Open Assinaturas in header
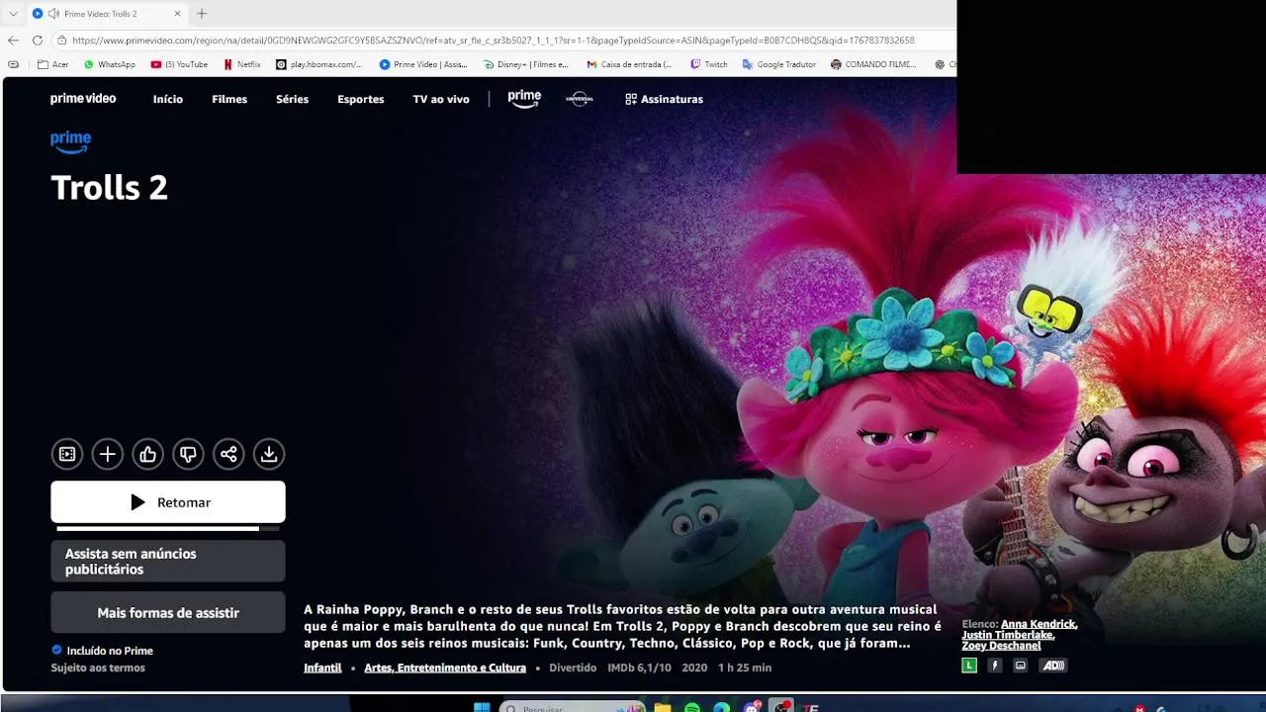This screenshot has width=1266, height=712. coord(664,99)
